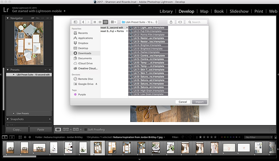This screenshot has height=161, width=279.
Task: Open Desktop in the sidebar
Action: click(x=83, y=48)
